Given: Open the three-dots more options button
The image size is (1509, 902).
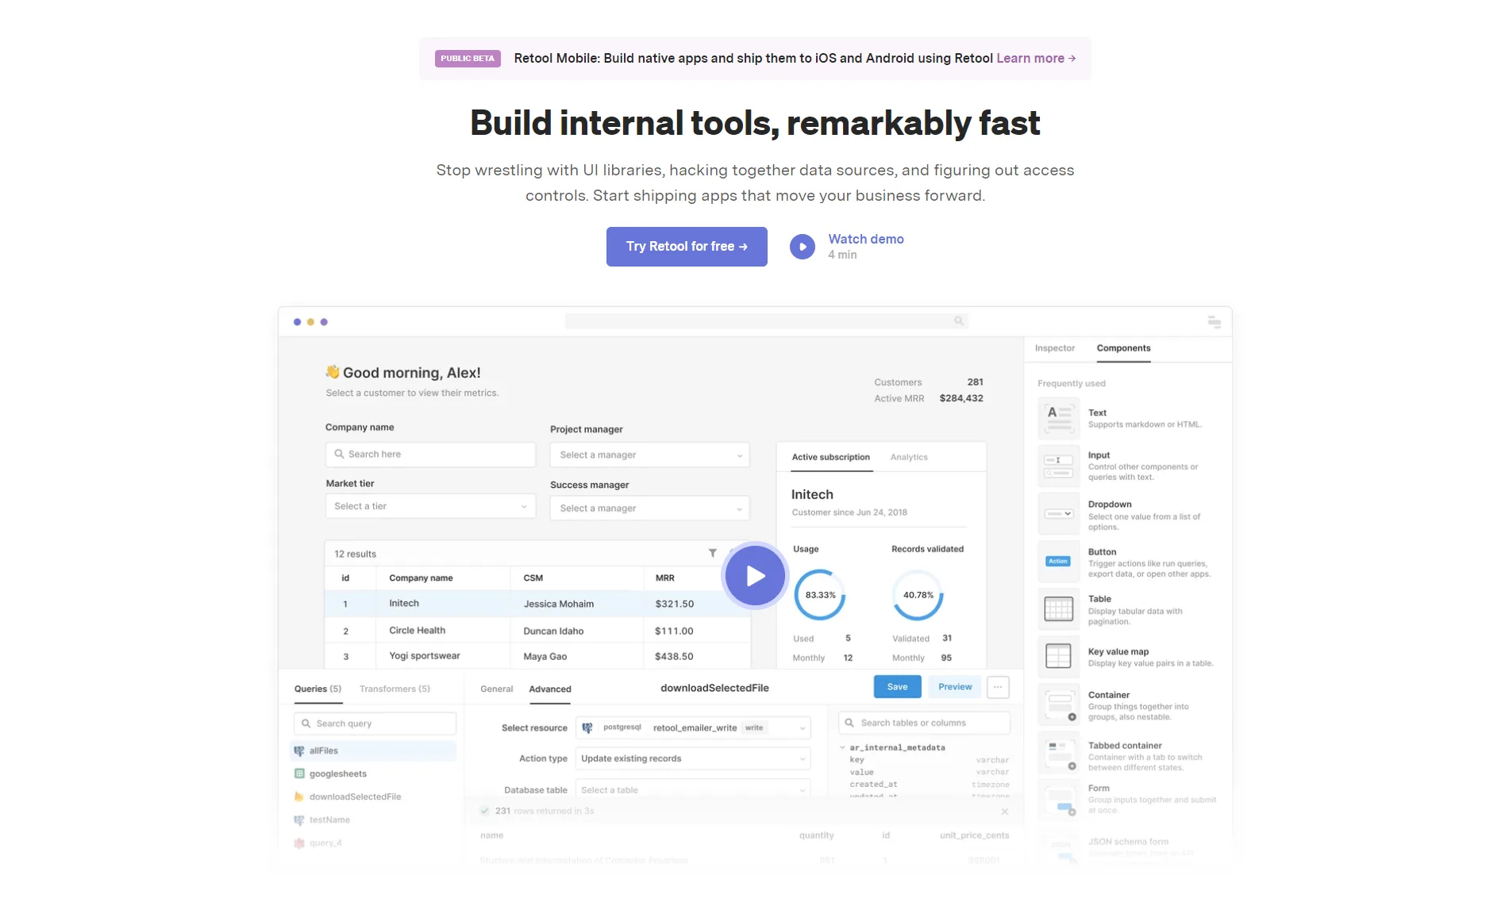Looking at the screenshot, I should tap(998, 687).
